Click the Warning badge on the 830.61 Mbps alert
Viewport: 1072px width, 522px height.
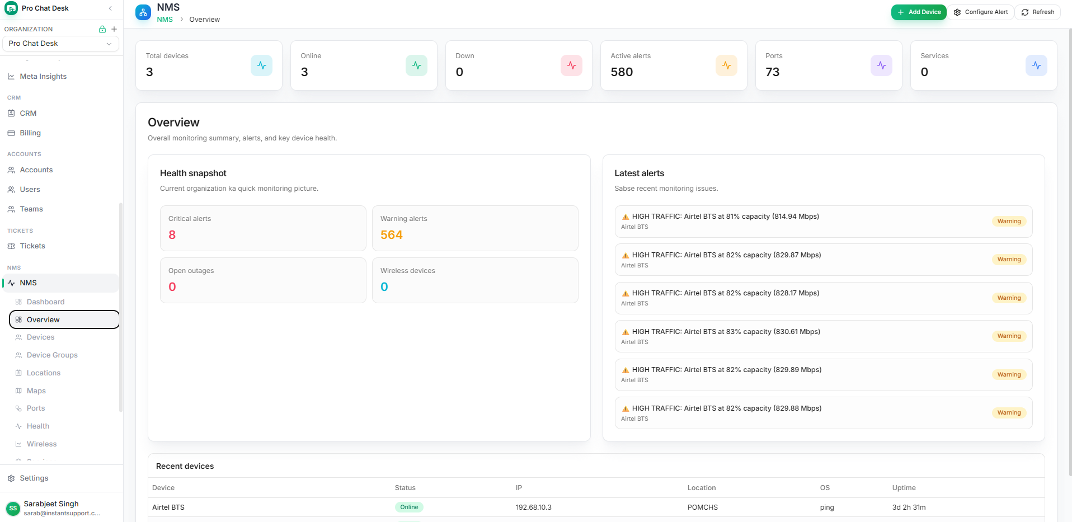click(x=1009, y=336)
